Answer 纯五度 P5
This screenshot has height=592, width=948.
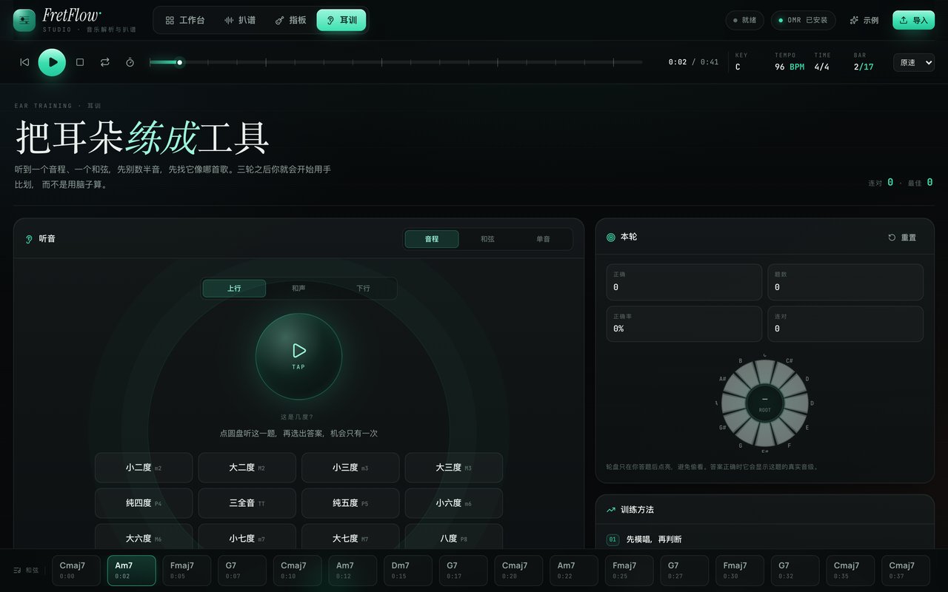click(x=350, y=503)
